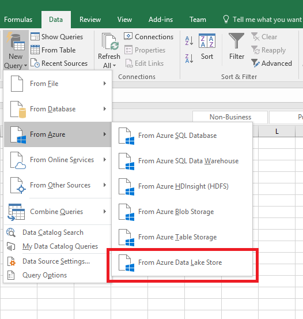Viewport: 303px width, 319px height.
Task: Click the Show Queries icon
Action: click(35, 36)
